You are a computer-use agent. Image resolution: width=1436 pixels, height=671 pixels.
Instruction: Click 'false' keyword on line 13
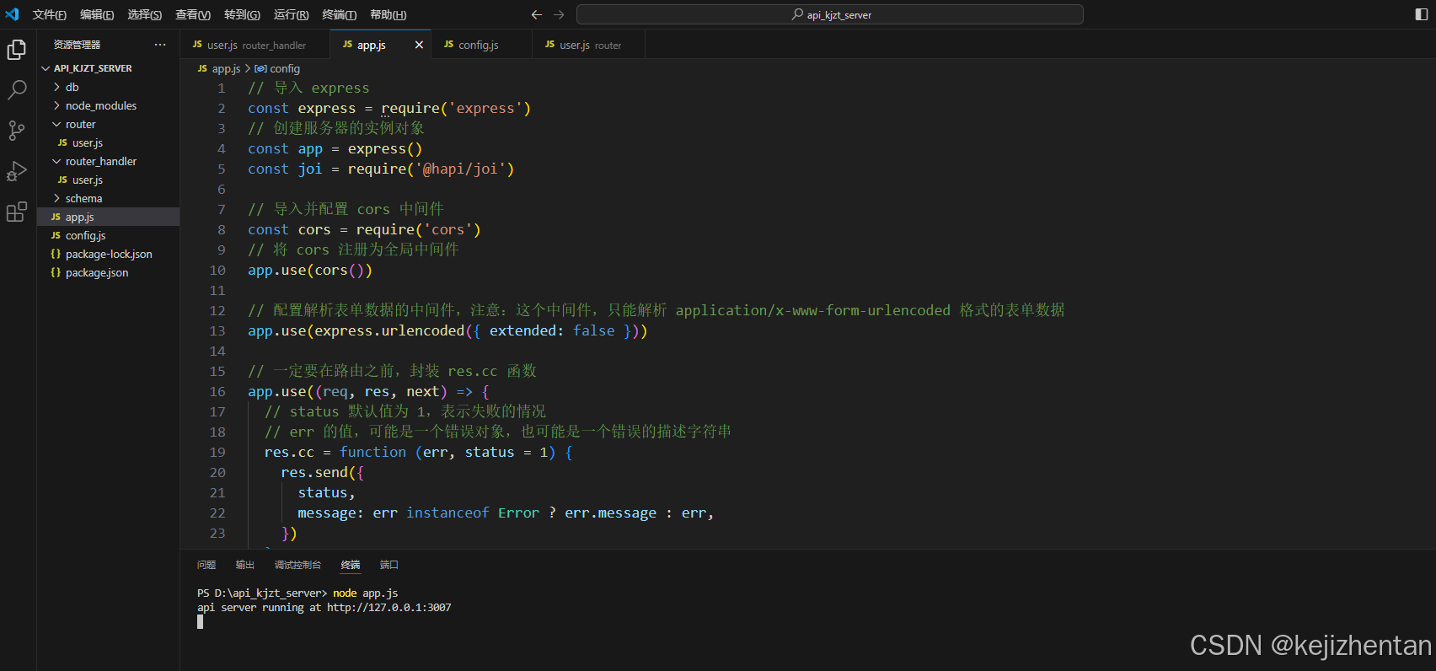tap(594, 330)
